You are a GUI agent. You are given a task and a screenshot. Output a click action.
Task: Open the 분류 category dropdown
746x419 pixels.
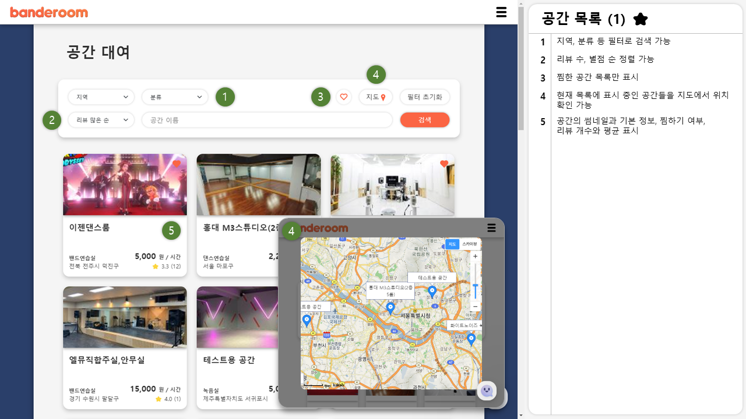coord(174,97)
